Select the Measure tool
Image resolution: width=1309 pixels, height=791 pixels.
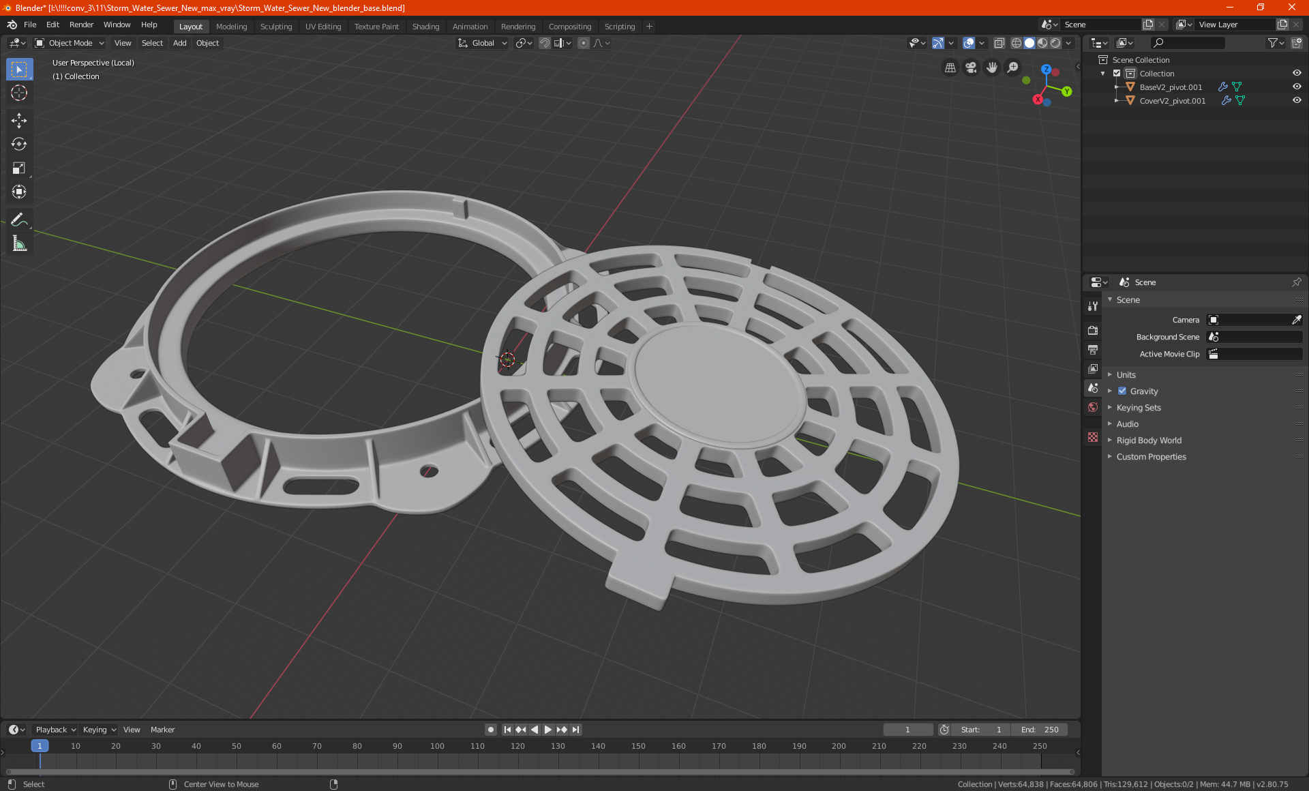coord(19,243)
